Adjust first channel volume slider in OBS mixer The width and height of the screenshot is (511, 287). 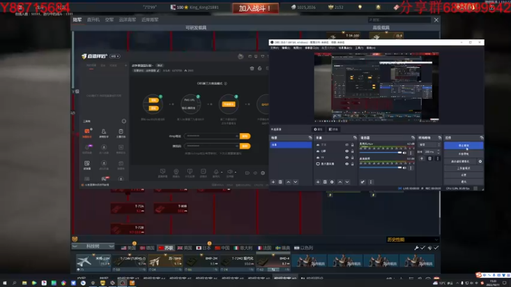tap(380, 152)
